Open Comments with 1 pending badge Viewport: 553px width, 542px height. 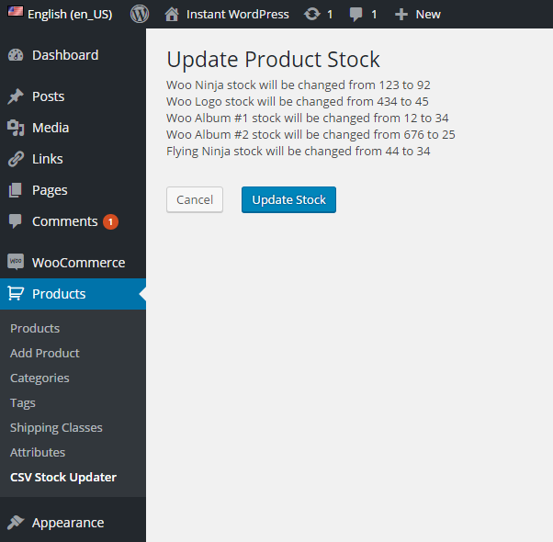pyautogui.click(x=64, y=221)
